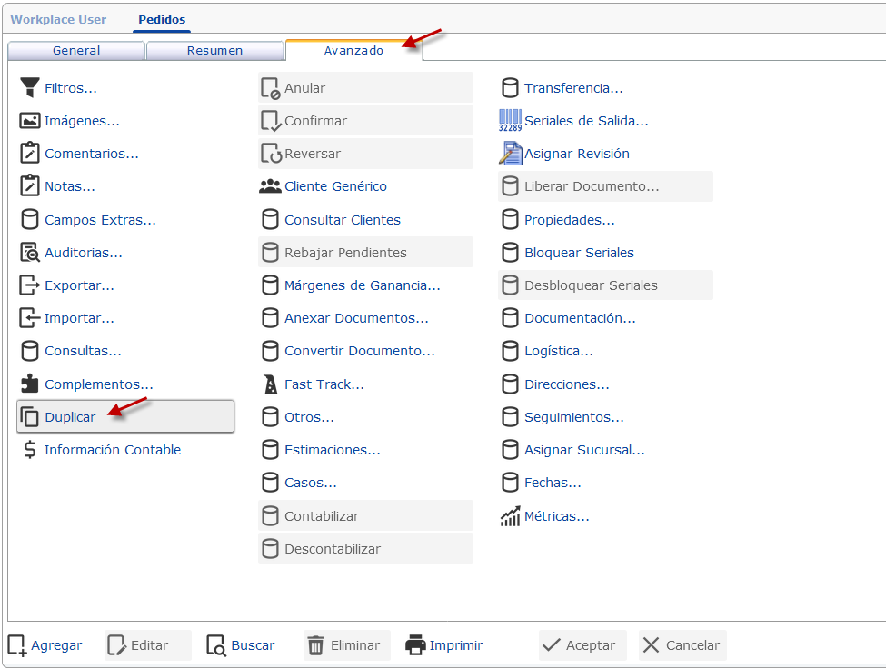Click the Notas clipboard icon

(x=29, y=186)
